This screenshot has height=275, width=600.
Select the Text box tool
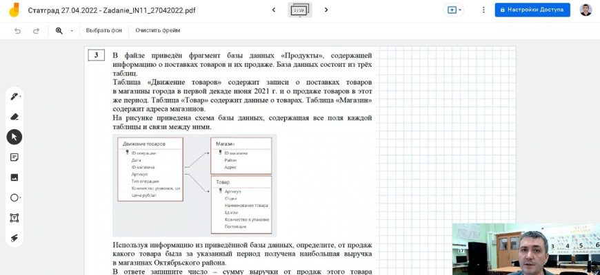[14, 217]
